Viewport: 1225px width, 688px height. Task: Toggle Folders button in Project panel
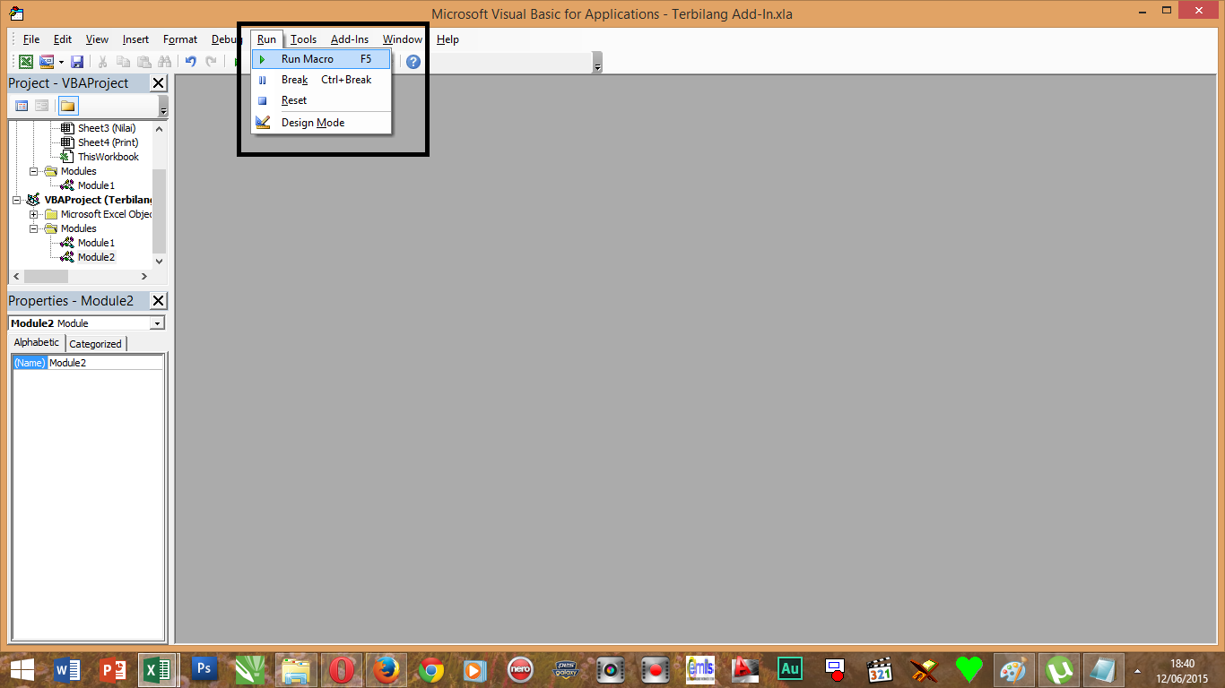coord(68,106)
